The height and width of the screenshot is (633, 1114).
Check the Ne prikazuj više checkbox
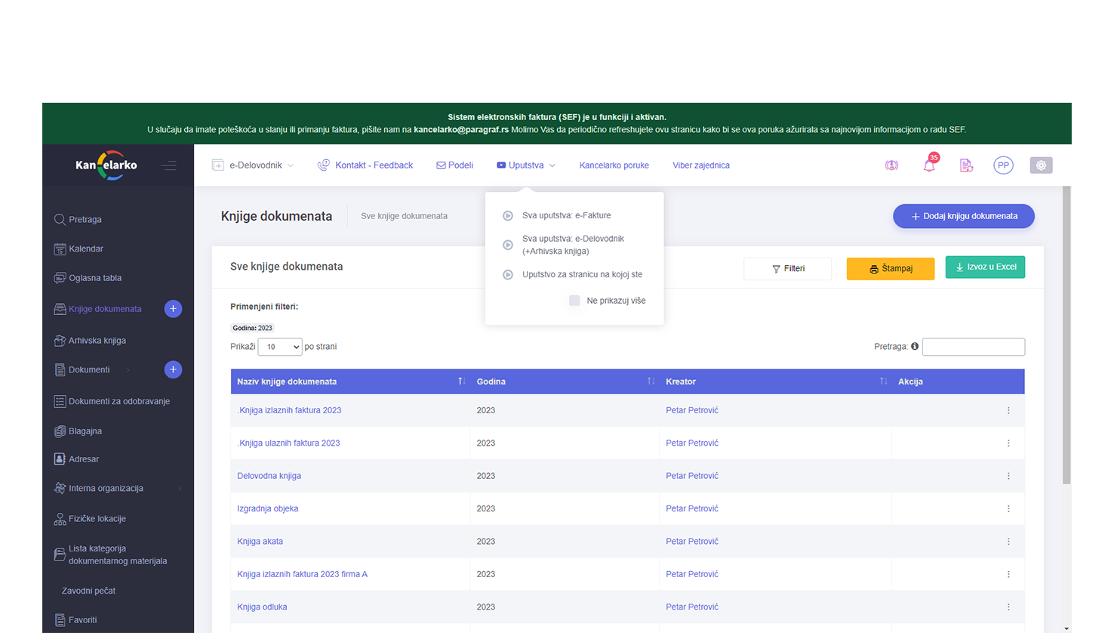pos(574,301)
